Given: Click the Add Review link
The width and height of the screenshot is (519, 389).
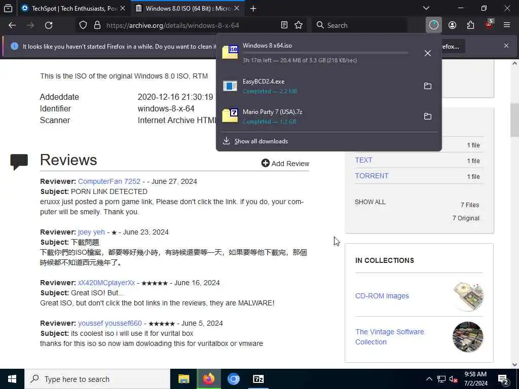Looking at the screenshot, I should click(285, 164).
